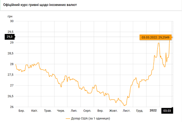Click the грн unit label above the axis
The height and width of the screenshot is (122, 182).
10,16
